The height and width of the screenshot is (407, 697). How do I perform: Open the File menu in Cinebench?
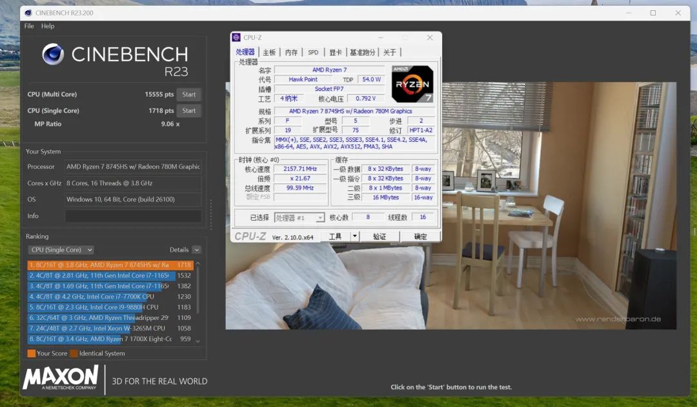point(29,26)
